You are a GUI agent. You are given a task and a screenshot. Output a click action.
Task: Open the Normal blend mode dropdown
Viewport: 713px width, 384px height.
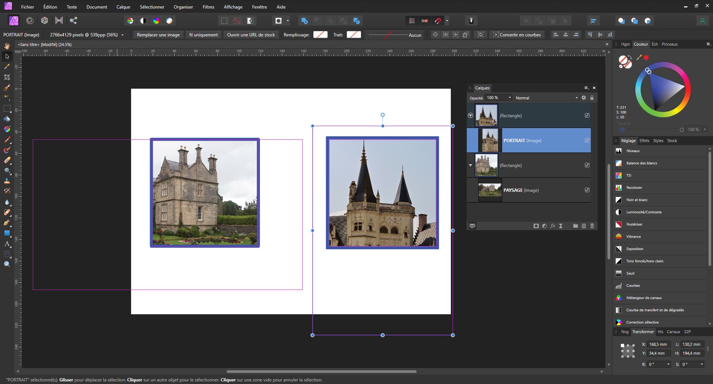coord(546,98)
